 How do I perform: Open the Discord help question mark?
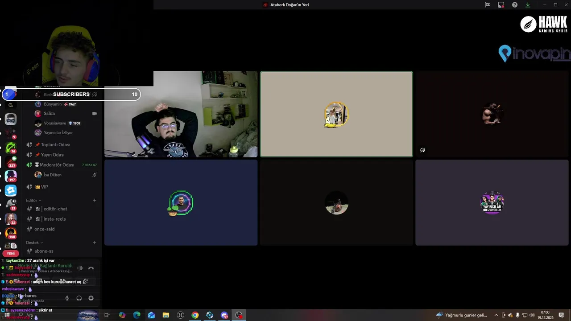click(x=515, y=5)
